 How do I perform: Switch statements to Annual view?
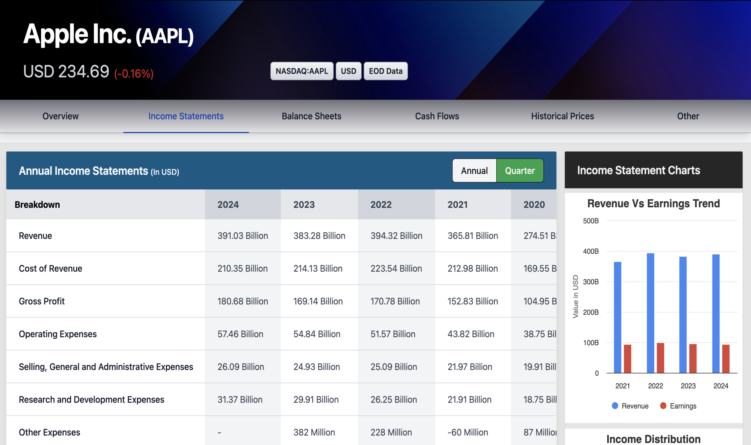[x=474, y=170]
